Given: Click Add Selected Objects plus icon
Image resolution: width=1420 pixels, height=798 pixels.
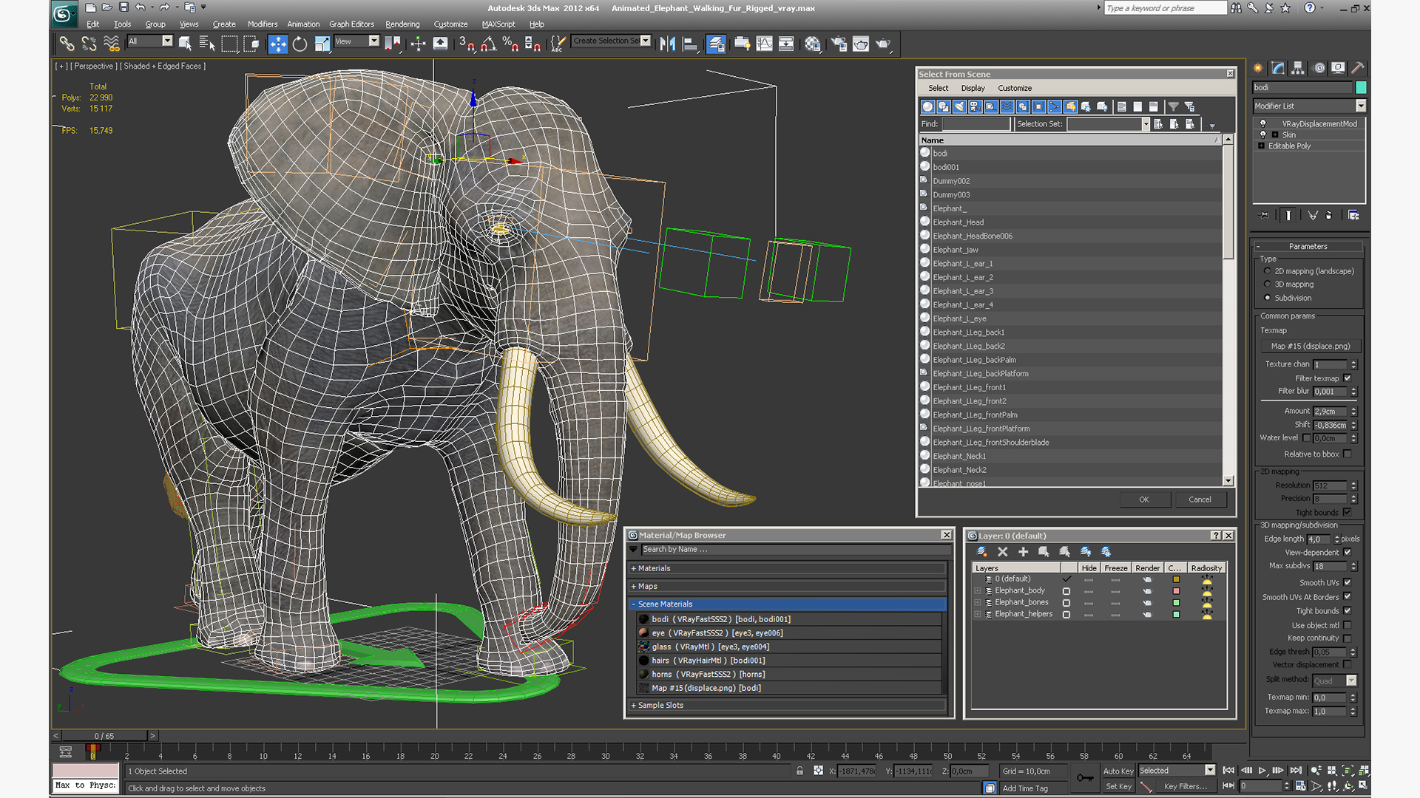Looking at the screenshot, I should 1024,552.
